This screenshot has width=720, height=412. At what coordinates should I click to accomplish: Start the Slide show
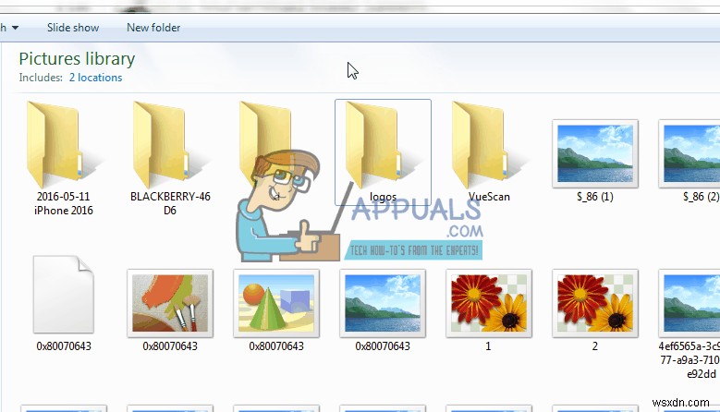[x=73, y=28]
